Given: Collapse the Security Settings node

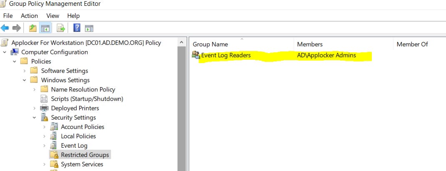Looking at the screenshot, I should click(35, 117).
